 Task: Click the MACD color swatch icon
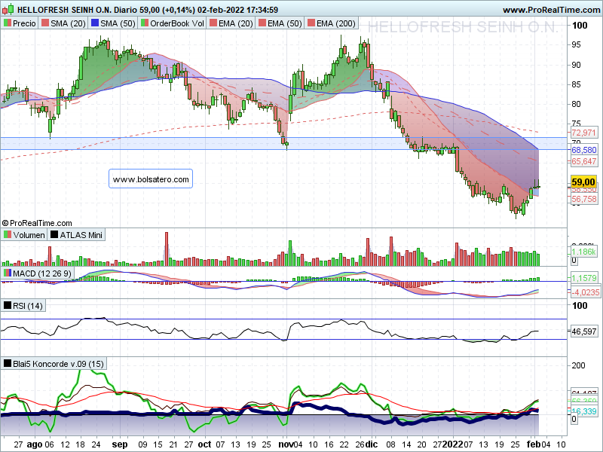(8, 273)
